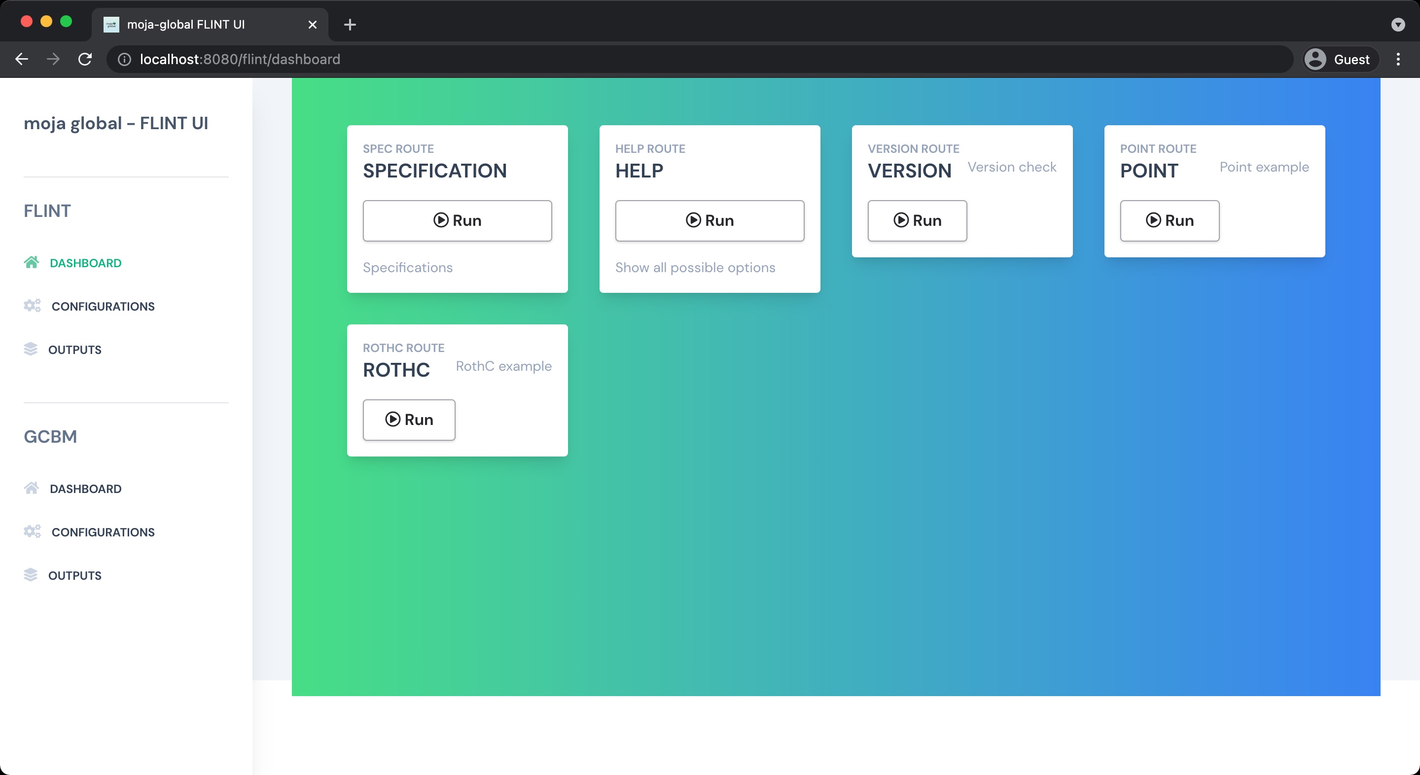Run the Specification route
Screen dimensions: 1420x775
pos(457,220)
